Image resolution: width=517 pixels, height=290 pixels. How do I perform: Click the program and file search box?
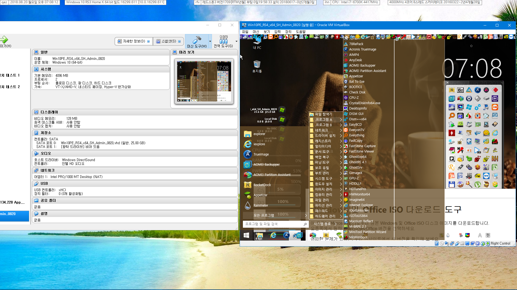click(275, 224)
